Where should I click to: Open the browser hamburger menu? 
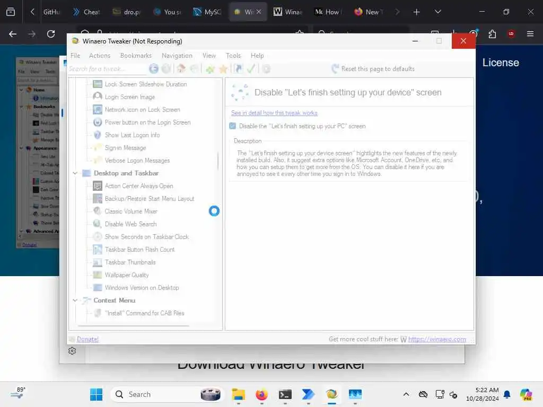pyautogui.click(x=530, y=34)
